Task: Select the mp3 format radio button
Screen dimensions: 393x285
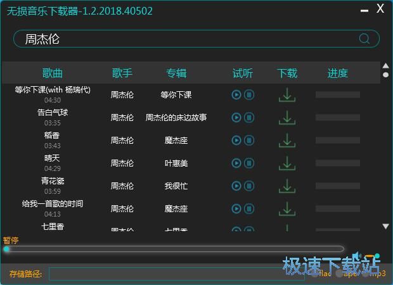Action: 366,274
